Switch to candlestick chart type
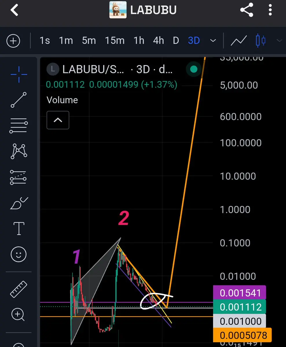Screen dimensions: 286x347 (x=261, y=41)
